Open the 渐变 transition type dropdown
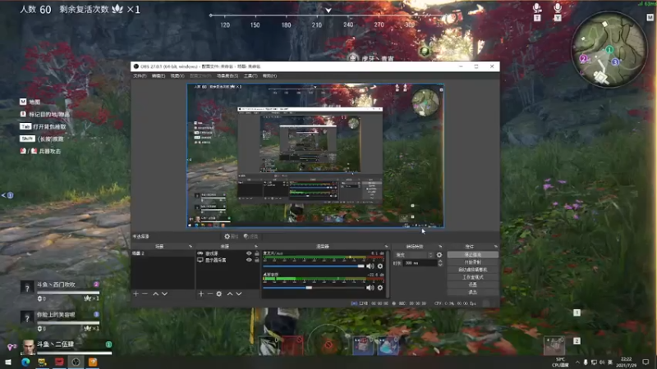This screenshot has width=657, height=369. point(415,255)
